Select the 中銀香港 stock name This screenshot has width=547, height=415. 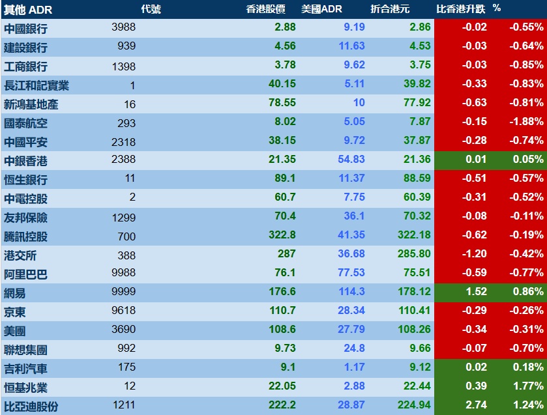(25, 161)
